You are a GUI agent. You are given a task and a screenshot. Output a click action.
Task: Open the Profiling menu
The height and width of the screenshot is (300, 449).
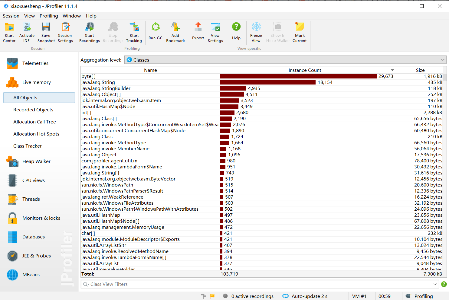49,16
